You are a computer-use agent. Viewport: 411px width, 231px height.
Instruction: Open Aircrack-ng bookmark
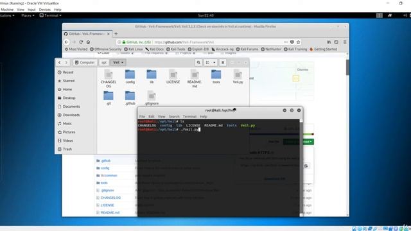point(222,49)
